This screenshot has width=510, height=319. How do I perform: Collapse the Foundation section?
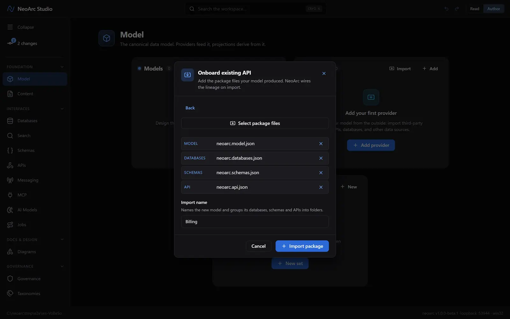pyautogui.click(x=62, y=67)
